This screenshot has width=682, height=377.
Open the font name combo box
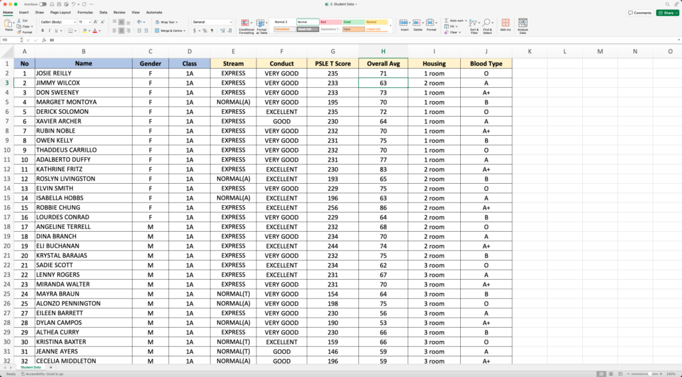coord(58,22)
